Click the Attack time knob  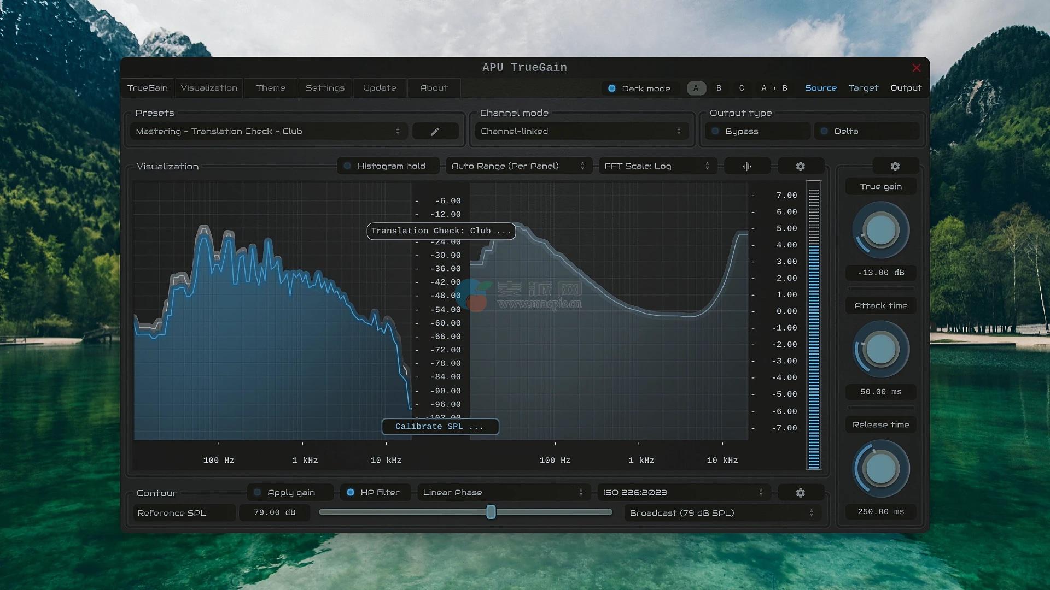click(880, 349)
